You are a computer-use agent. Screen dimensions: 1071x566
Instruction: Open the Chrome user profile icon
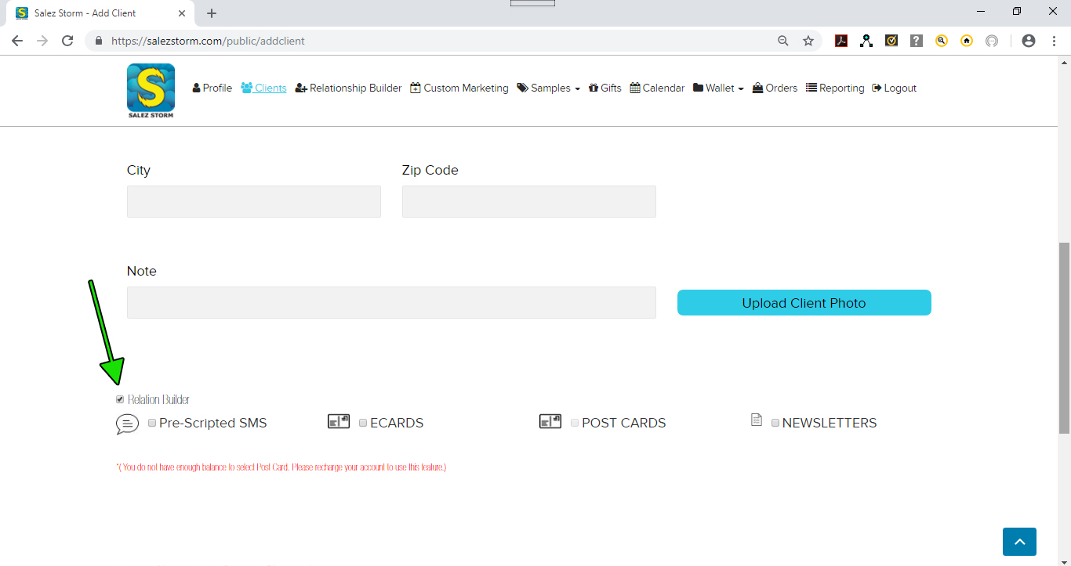[x=1029, y=41]
